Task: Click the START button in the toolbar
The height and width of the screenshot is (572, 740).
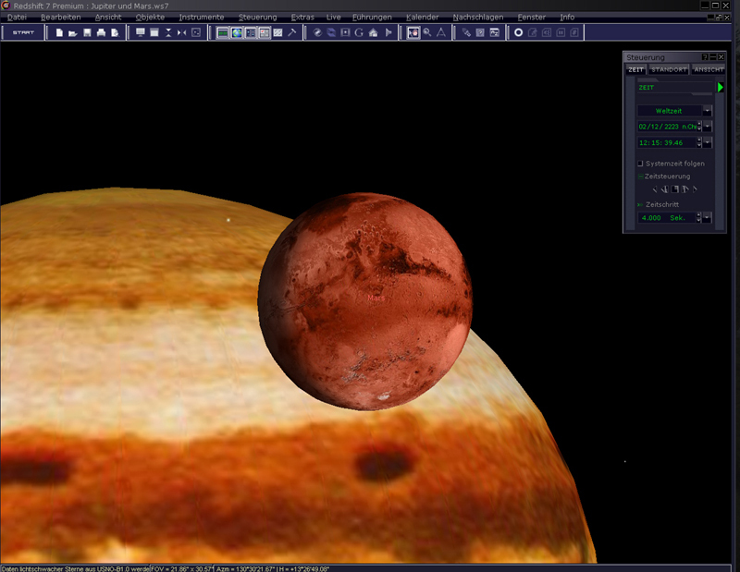Action: 23,32
